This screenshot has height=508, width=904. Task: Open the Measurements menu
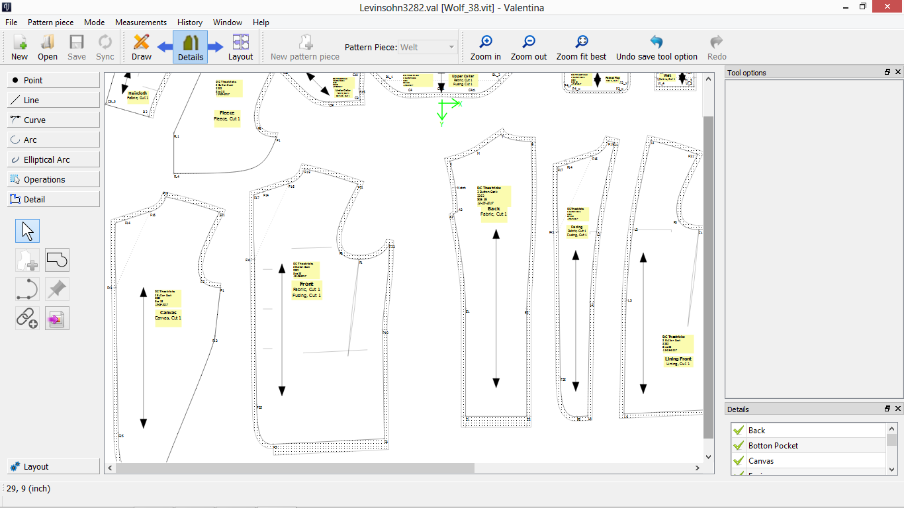[141, 22]
